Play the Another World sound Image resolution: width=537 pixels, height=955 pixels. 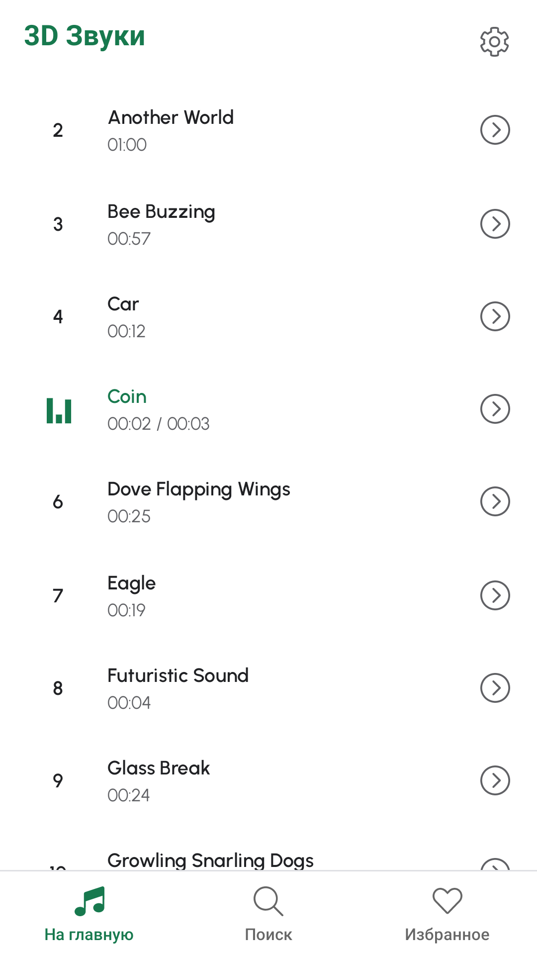(x=171, y=118)
